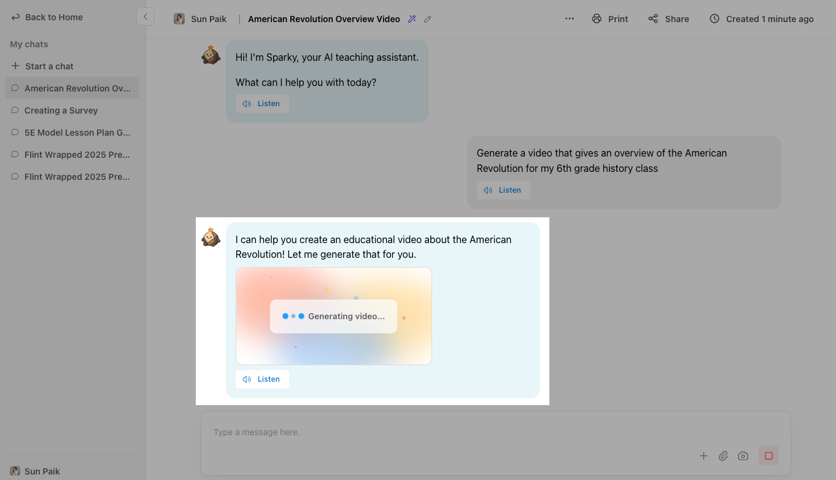Open the three-dot more options menu
Viewport: 836px width, 480px height.
coord(570,19)
